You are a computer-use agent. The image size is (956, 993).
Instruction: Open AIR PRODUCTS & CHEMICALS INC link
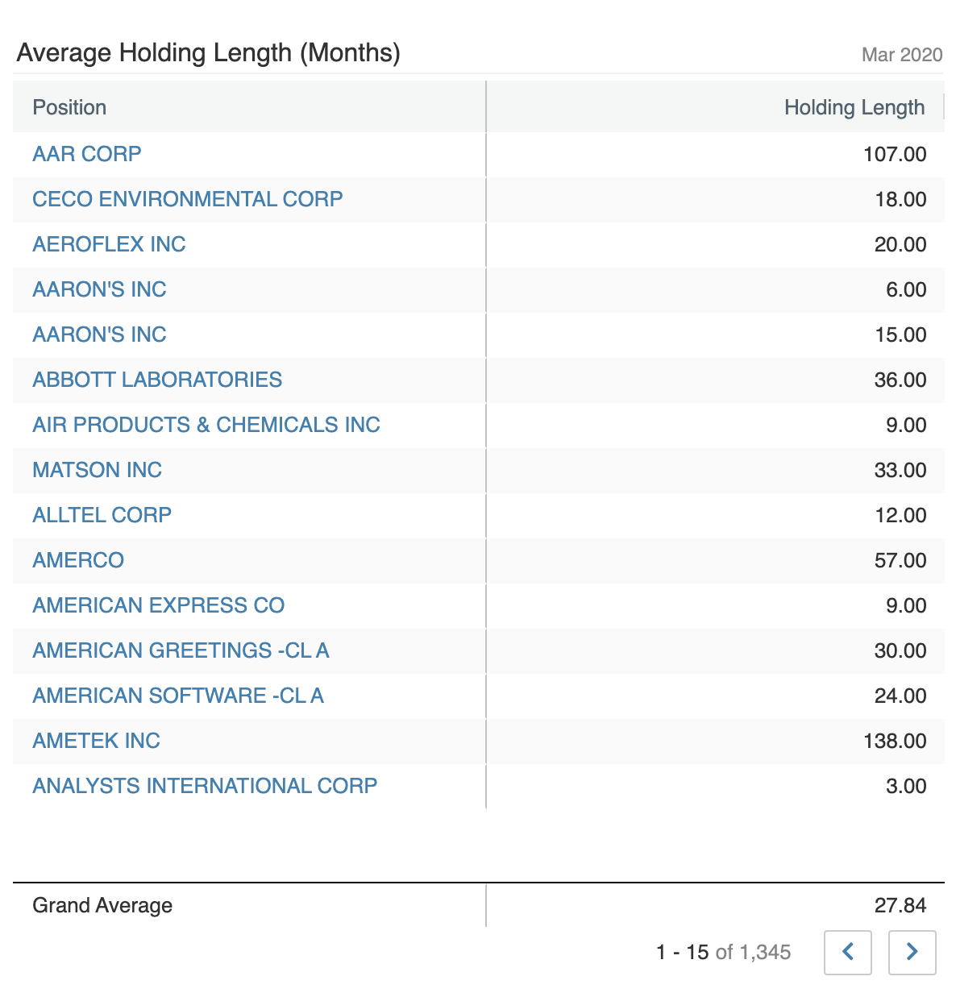pos(206,425)
